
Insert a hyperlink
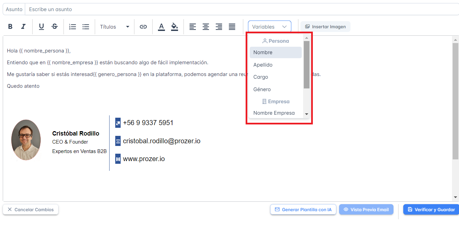[143, 27]
